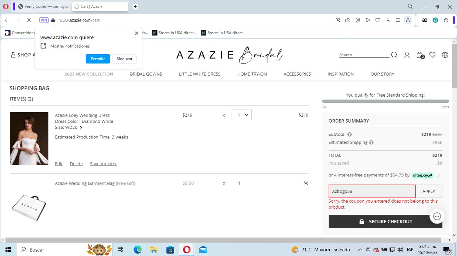Viewport: 457px width, 256px height.
Task: Click the coupon code field with Azbogo23
Action: pyautogui.click(x=372, y=191)
